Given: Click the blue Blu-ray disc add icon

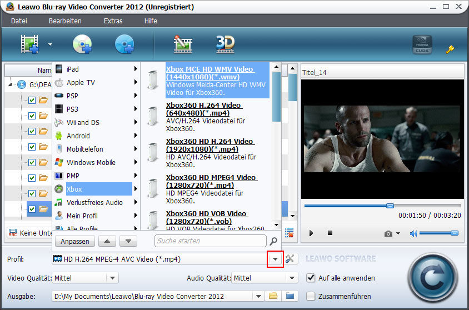Looking at the screenshot, I should click(124, 44).
